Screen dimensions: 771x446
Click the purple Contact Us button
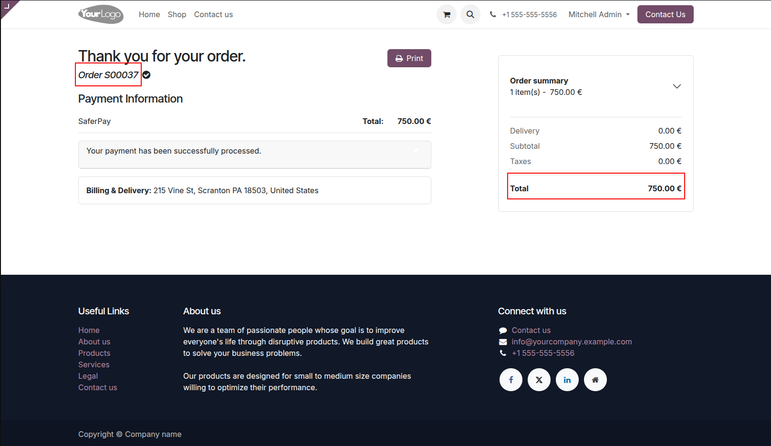click(x=666, y=14)
